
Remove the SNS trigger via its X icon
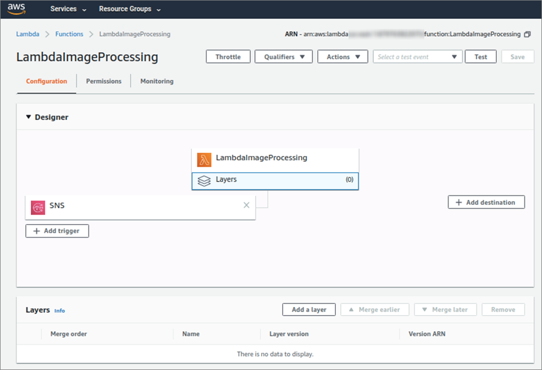pos(246,205)
